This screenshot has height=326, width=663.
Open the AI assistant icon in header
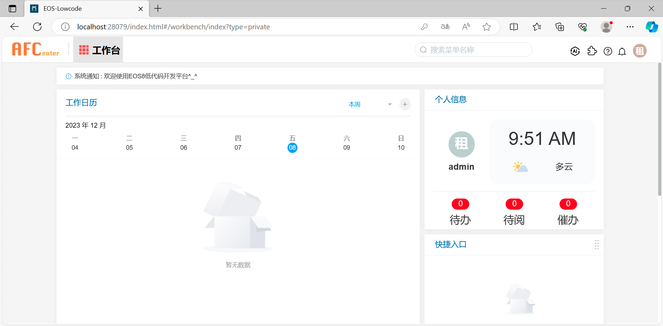coord(575,51)
